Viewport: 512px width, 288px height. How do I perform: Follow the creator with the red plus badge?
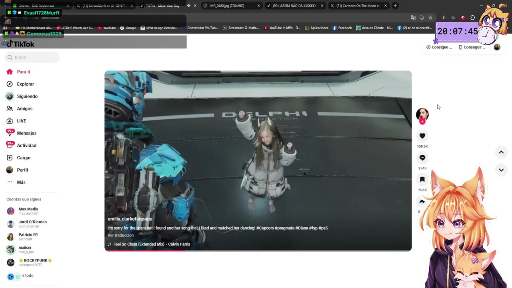coord(422,122)
